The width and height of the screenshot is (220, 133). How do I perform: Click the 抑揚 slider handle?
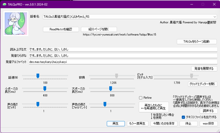(116, 76)
